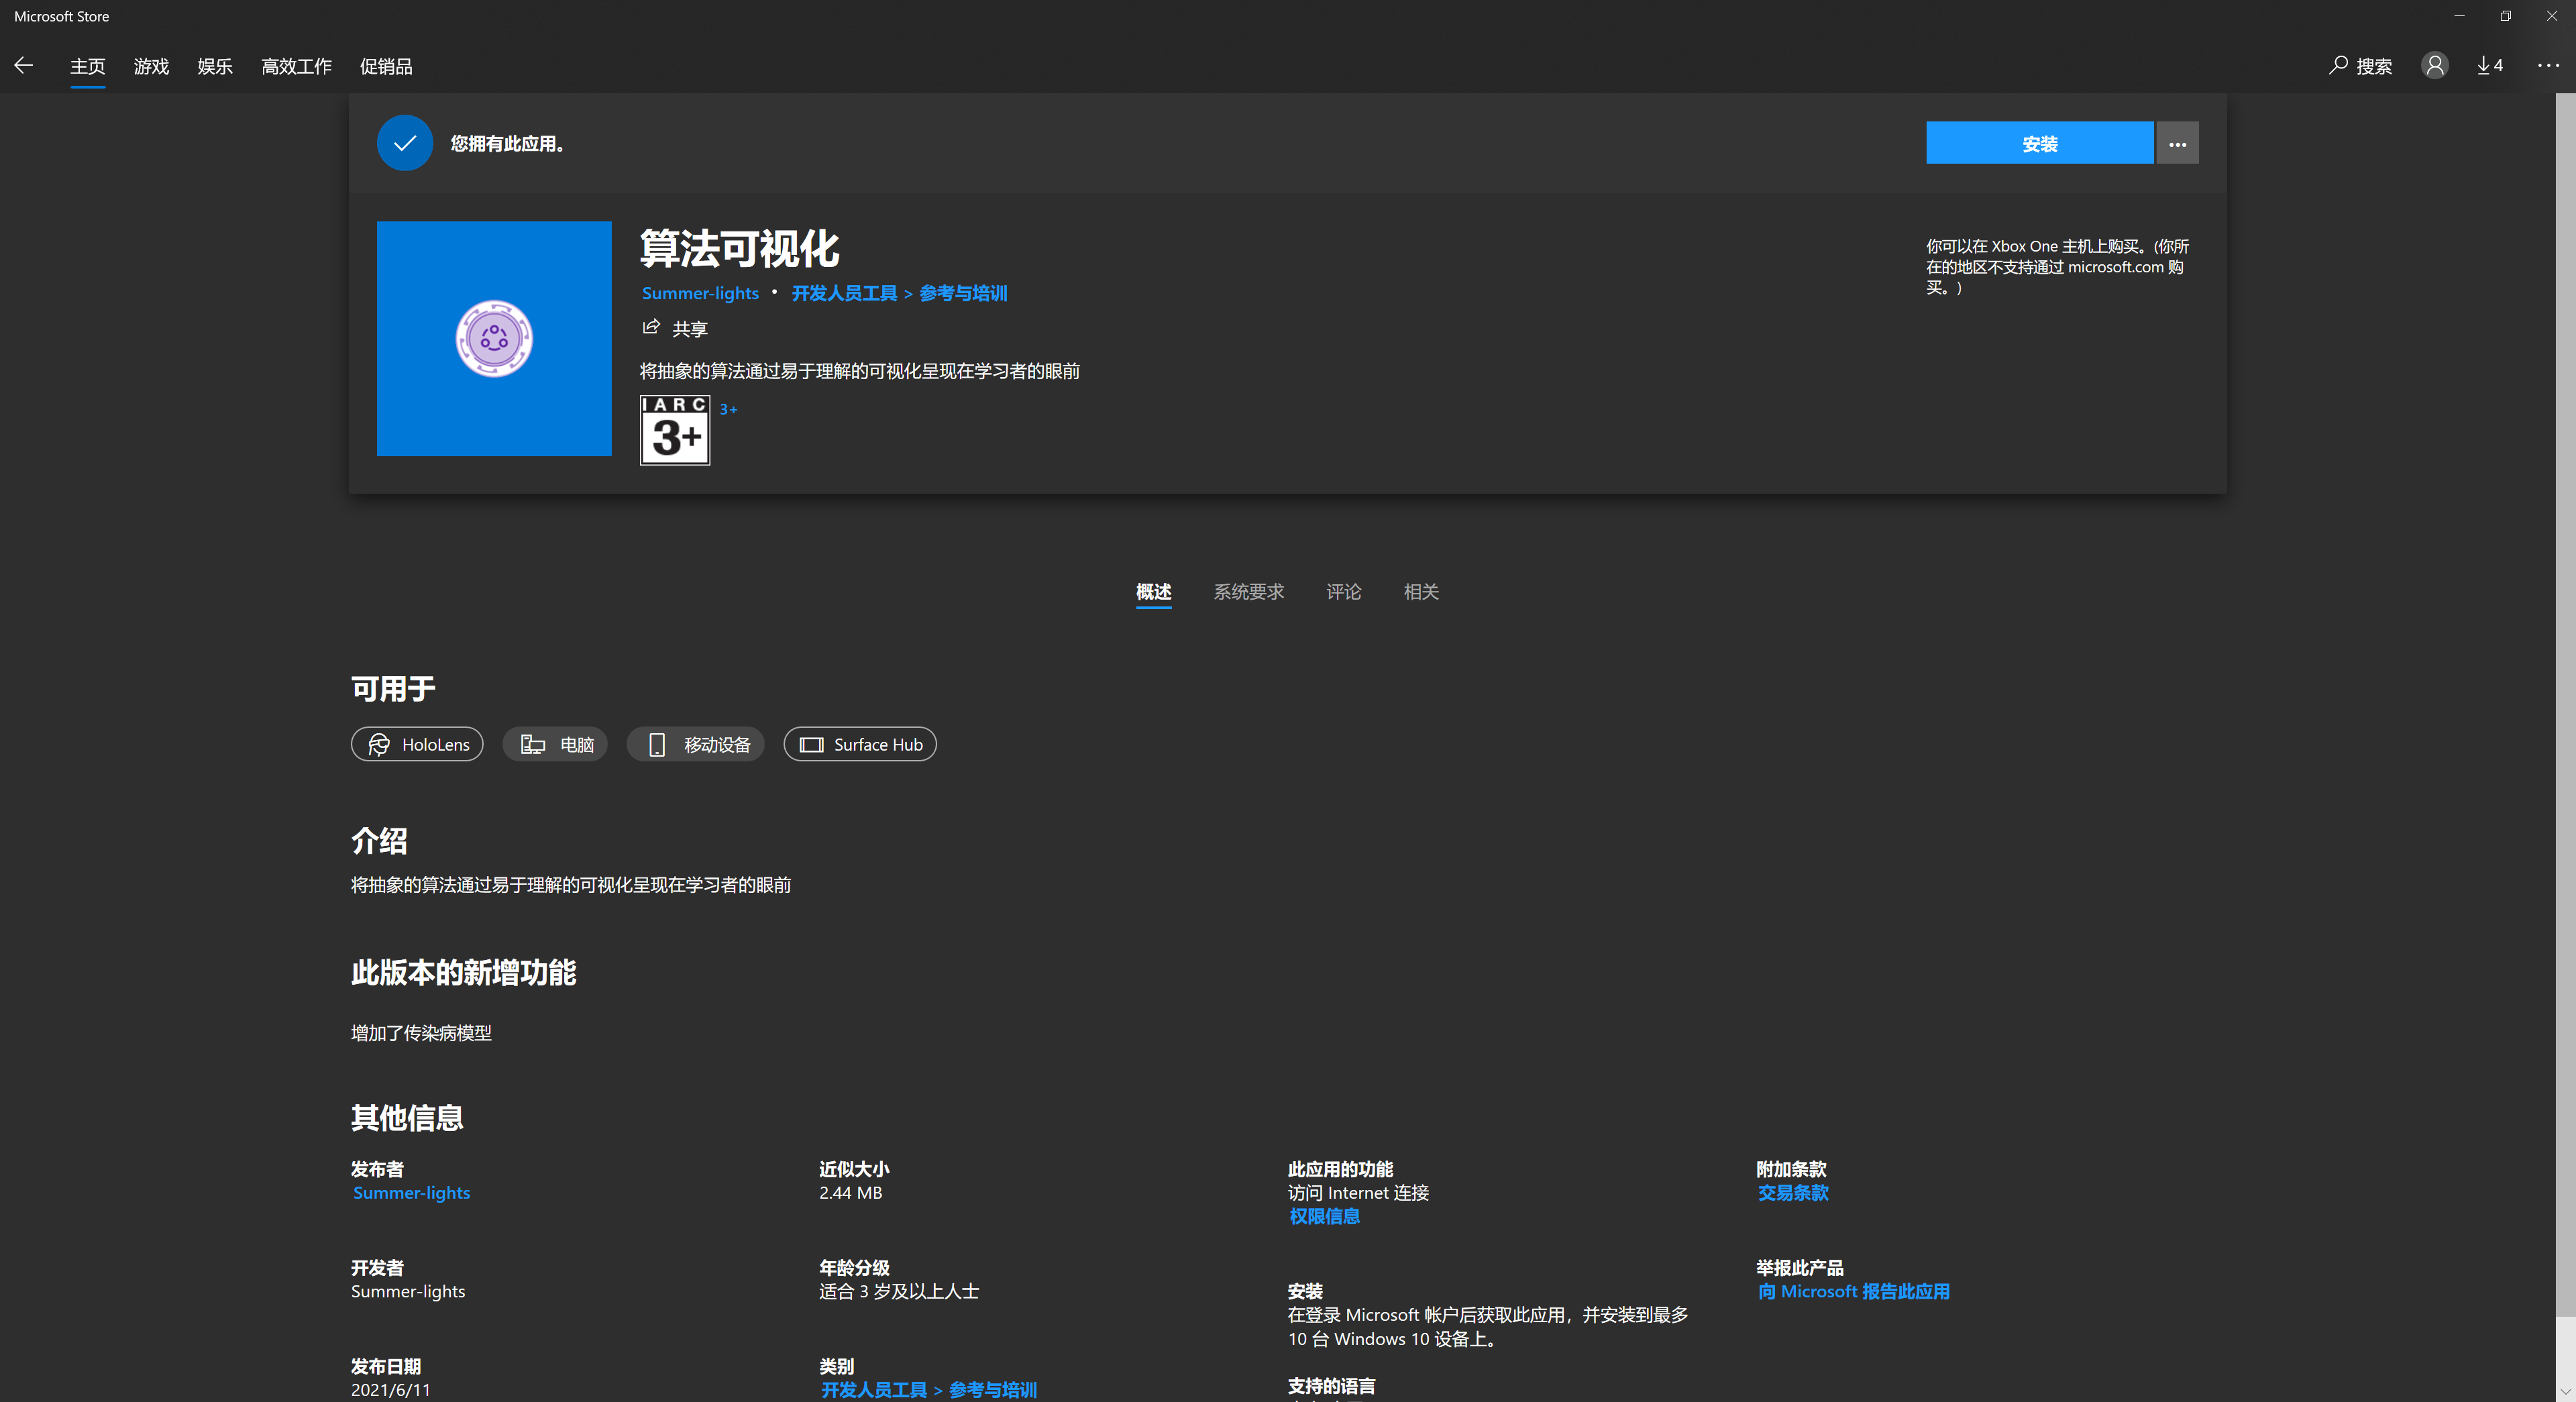This screenshot has height=1402, width=2576.
Task: Switch to the 系统要求 tab
Action: (1248, 592)
